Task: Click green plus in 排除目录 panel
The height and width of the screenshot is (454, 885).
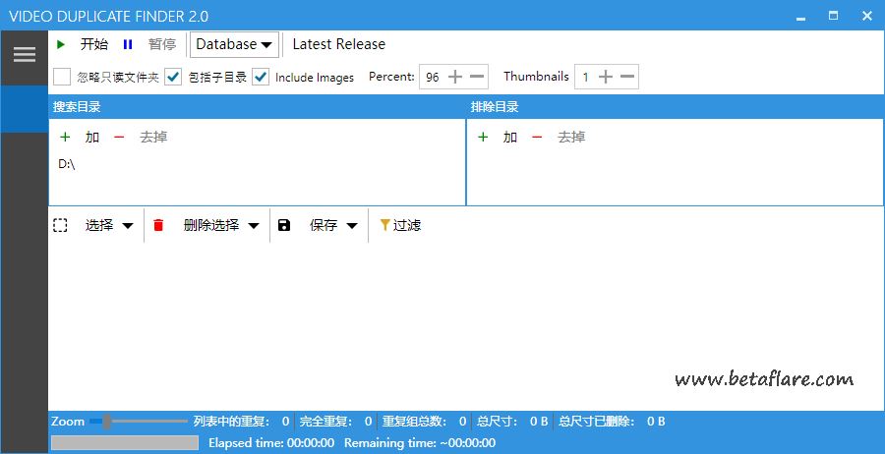Action: tap(483, 137)
